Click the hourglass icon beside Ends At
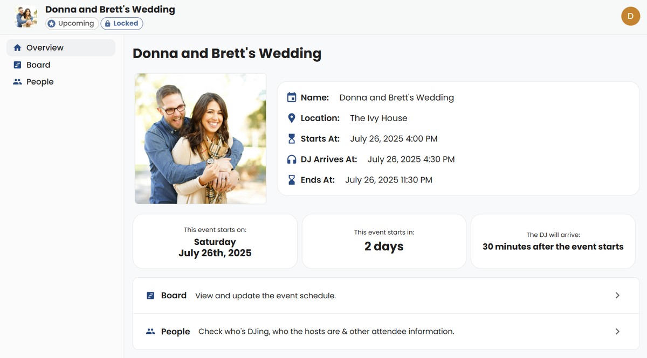 292,180
